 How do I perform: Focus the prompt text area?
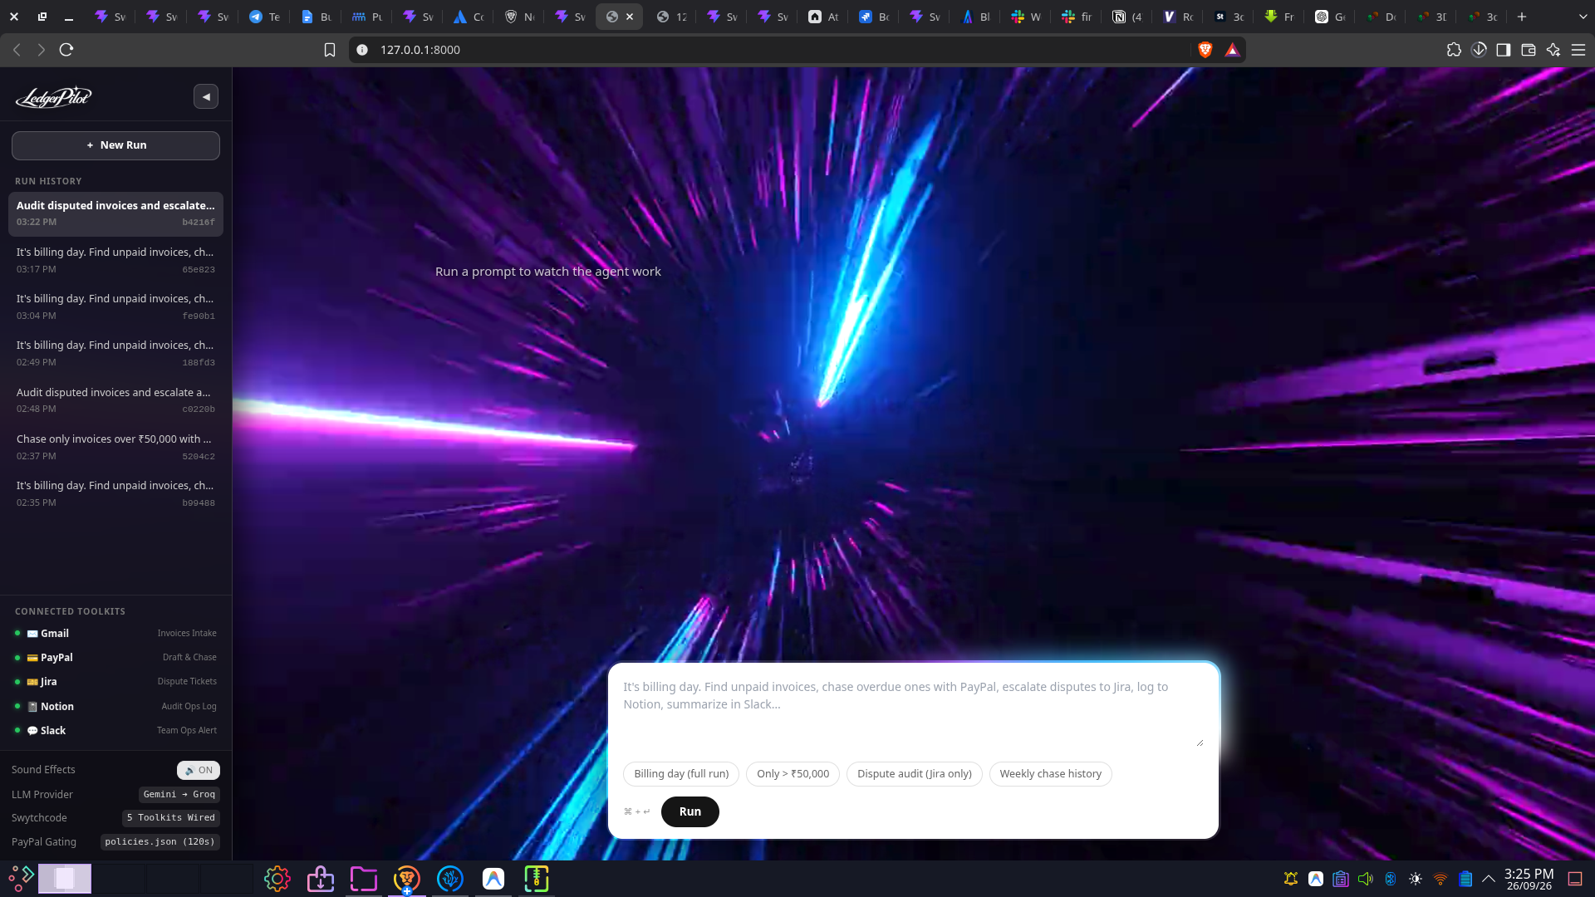(913, 713)
